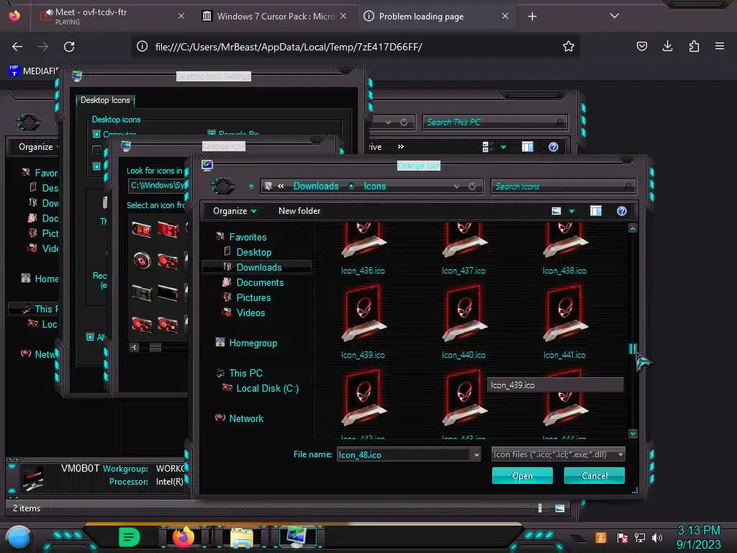Open the Windows Start orb

(18, 537)
